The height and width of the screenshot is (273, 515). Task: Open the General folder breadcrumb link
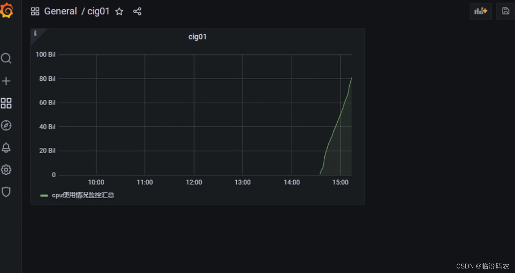point(60,11)
